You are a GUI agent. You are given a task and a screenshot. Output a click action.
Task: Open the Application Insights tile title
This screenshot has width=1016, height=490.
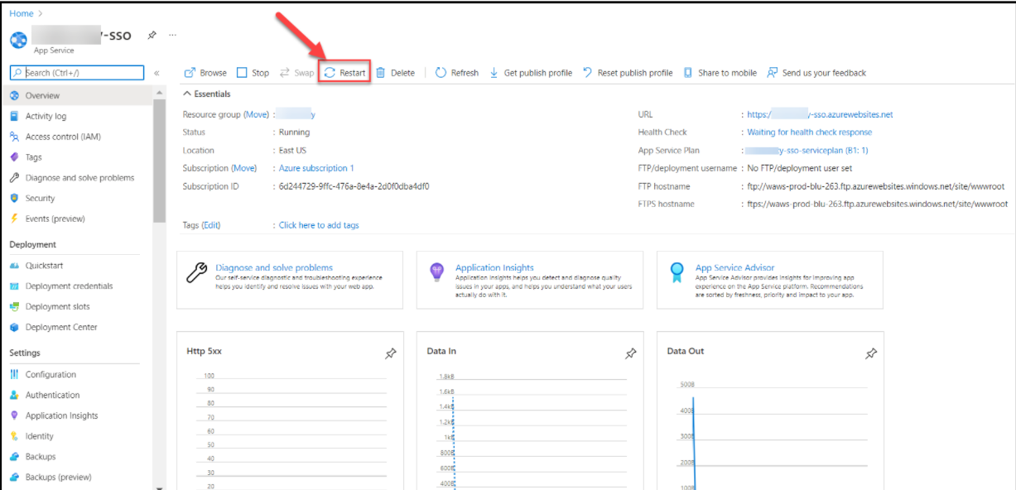494,267
